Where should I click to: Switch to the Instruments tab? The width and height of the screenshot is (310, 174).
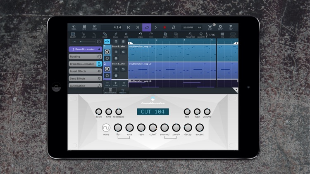[110, 91]
